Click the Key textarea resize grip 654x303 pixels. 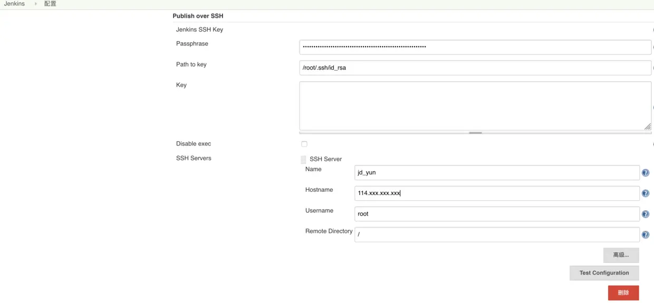648,126
